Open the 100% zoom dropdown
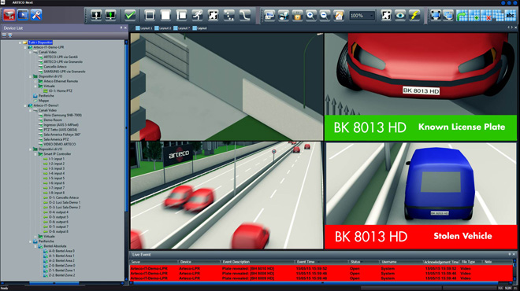Viewport: 520px width, 291px height. 362,16
